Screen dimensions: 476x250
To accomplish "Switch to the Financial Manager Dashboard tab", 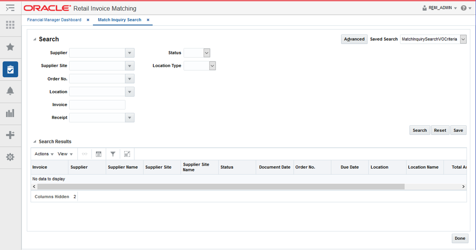I will tap(55, 19).
